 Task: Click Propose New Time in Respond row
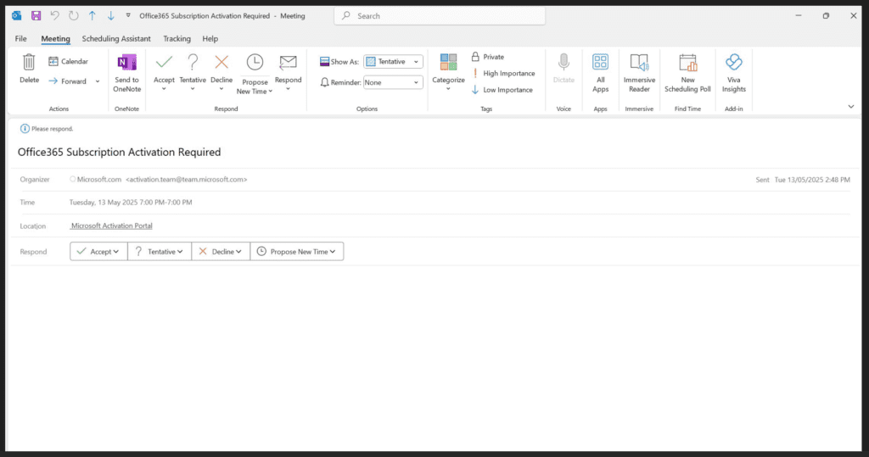(297, 252)
